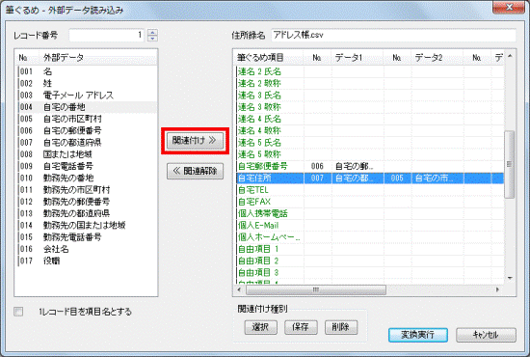Select the 自宅郵便番号 item row
Screen dimensions: 530x357
pyautogui.click(x=370, y=166)
